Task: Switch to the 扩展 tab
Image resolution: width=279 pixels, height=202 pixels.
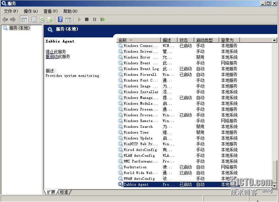Action: (x=51, y=192)
